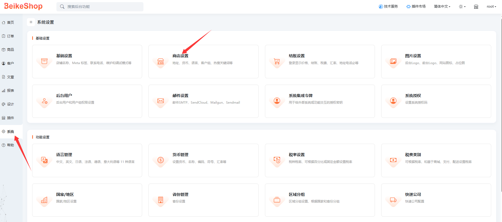Viewport: 502px width, 222px height.
Task: Click the shopping cart checkout settings icon
Action: coord(277,61)
